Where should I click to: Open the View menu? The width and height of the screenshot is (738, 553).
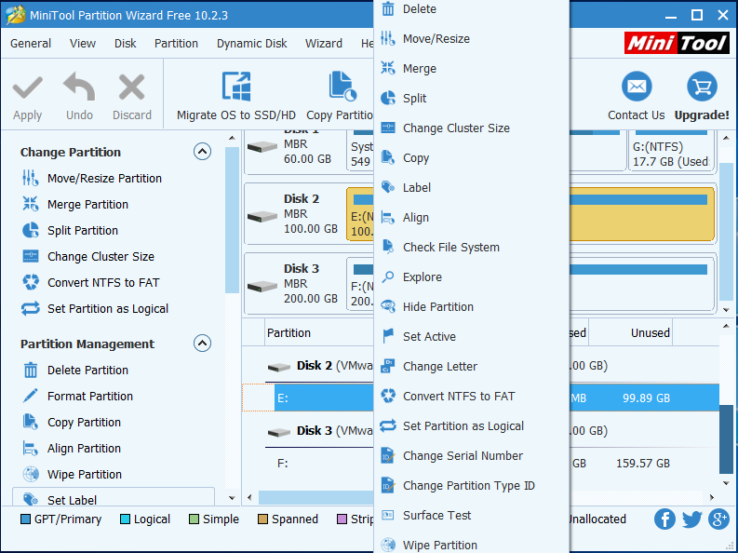tap(83, 44)
